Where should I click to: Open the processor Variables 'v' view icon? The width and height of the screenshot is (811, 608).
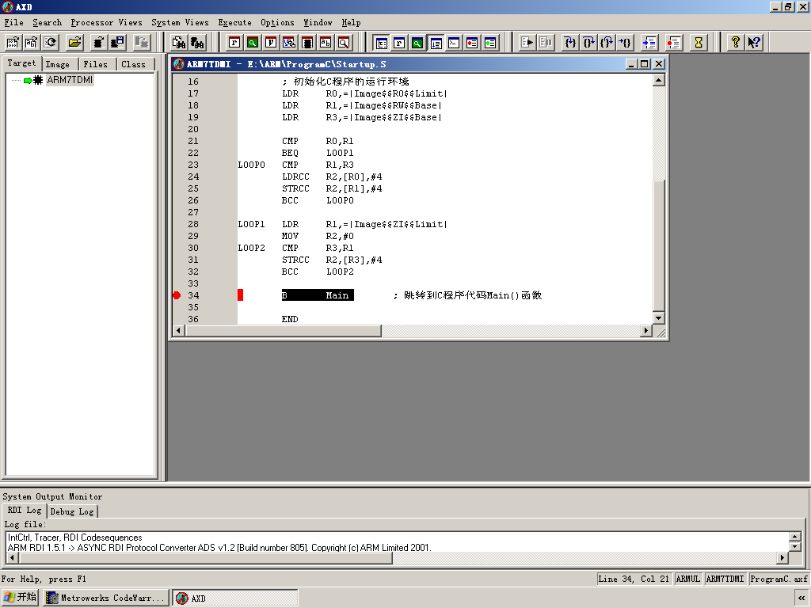click(271, 43)
